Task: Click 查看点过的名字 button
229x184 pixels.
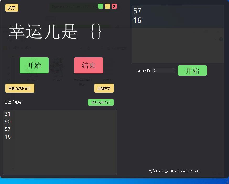Action: pos(20,88)
